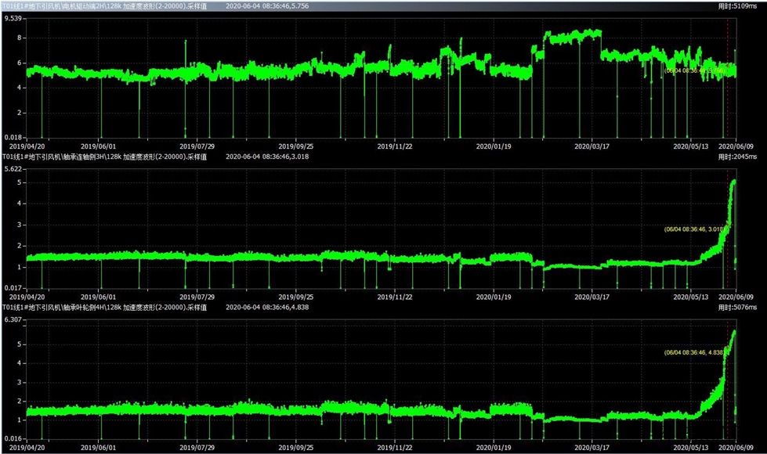Click the 用时:5076ms label on bottom chart

point(737,308)
